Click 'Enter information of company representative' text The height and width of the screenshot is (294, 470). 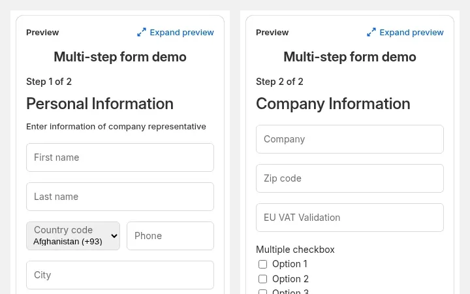point(116,127)
